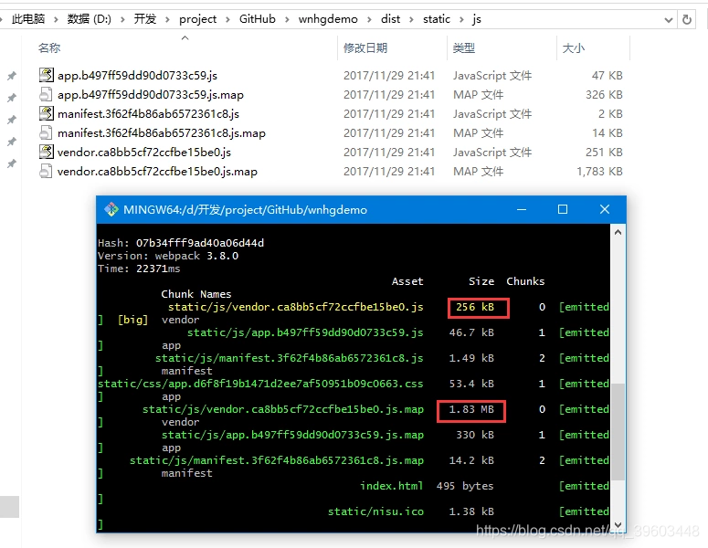Click terminal scrollbar down arrow
The height and width of the screenshot is (548, 708).
click(618, 524)
